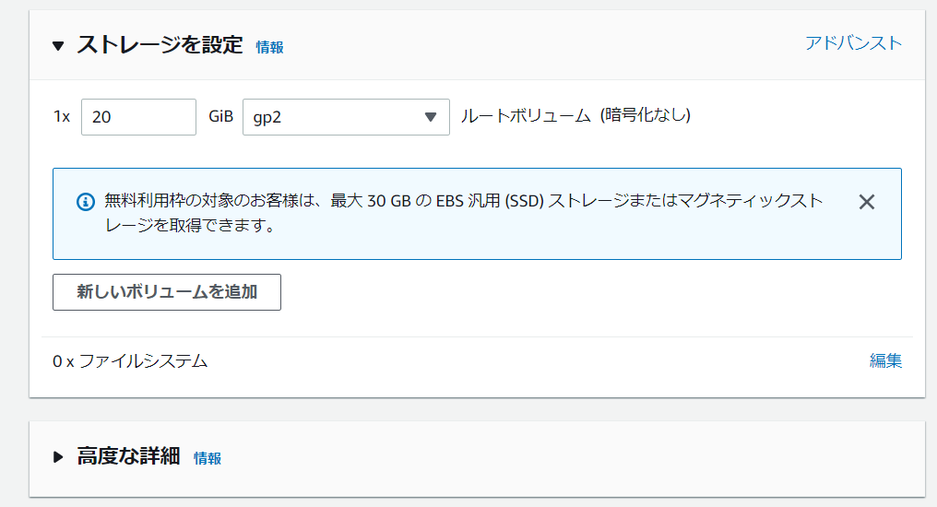
Task: Click the info icon in free tier notice
Action: point(85,201)
